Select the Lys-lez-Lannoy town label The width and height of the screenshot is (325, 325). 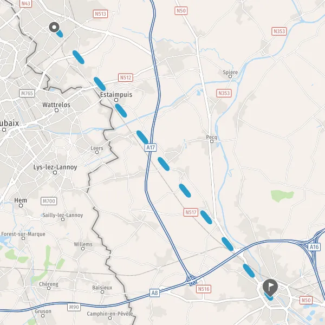click(x=55, y=167)
